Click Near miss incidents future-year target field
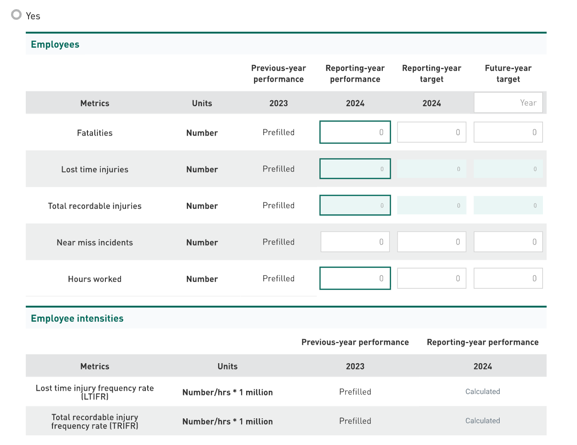This screenshot has height=445, width=577. pos(508,242)
